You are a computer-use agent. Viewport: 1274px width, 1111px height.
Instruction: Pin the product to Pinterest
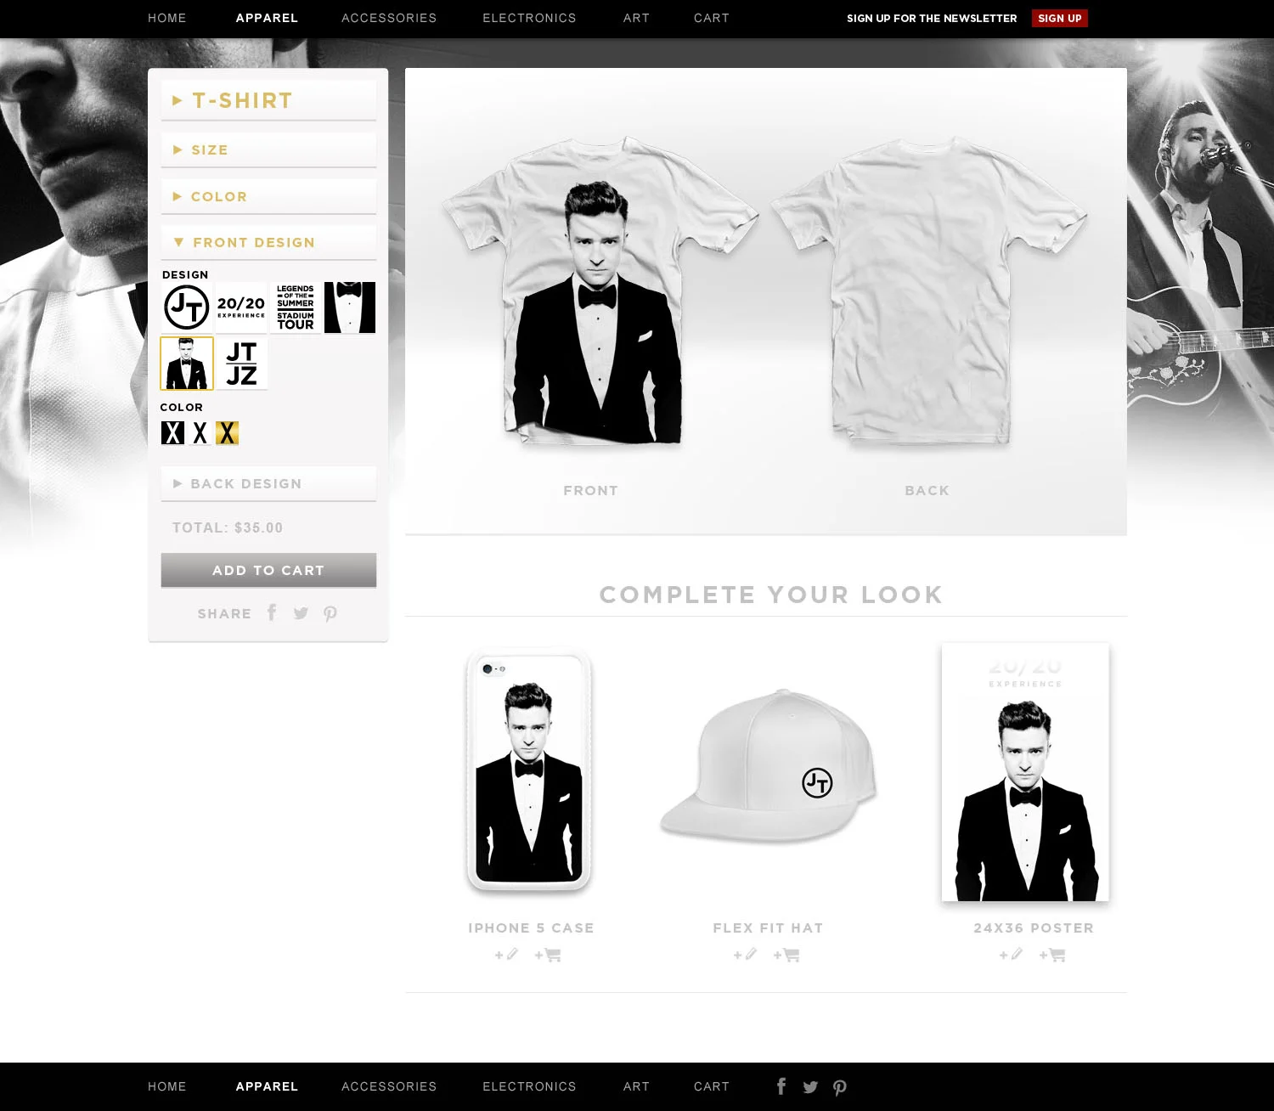(330, 612)
